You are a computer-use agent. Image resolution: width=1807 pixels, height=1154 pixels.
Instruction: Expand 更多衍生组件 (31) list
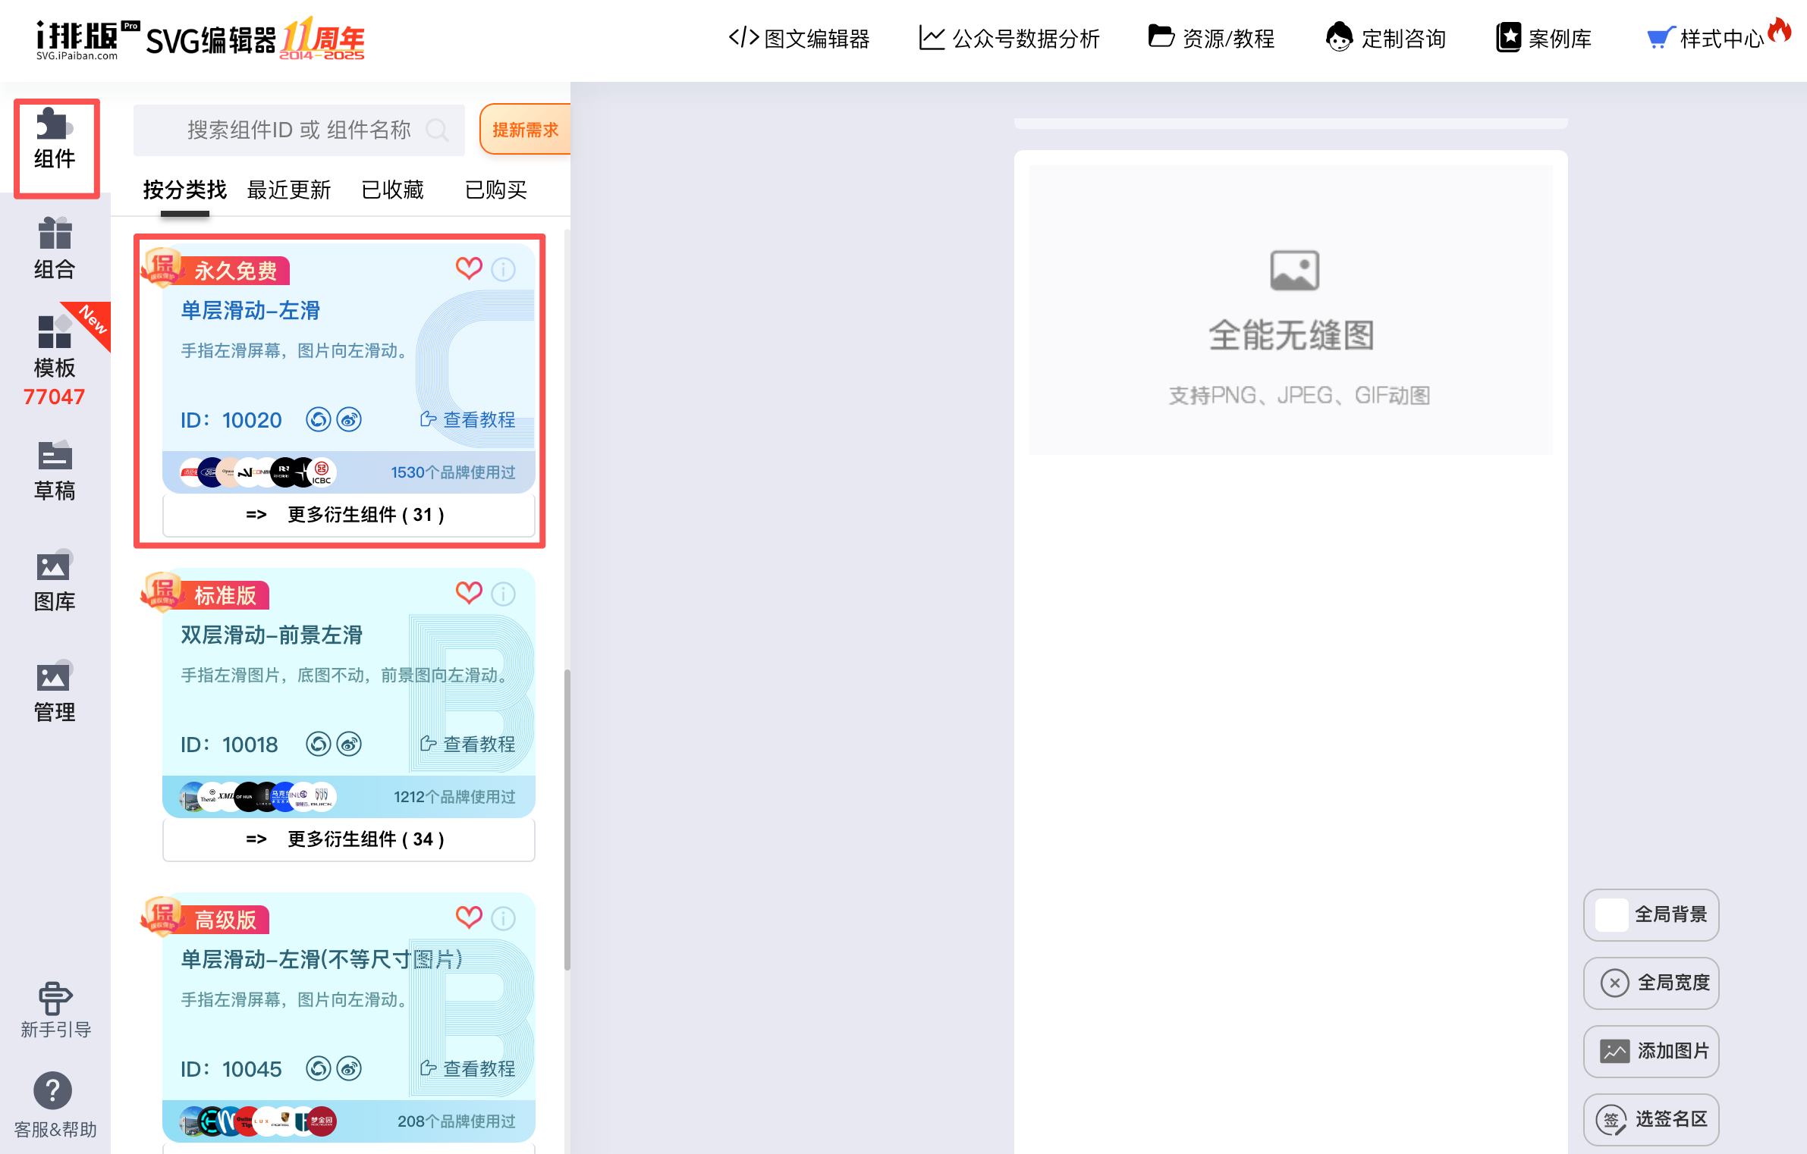click(x=348, y=515)
